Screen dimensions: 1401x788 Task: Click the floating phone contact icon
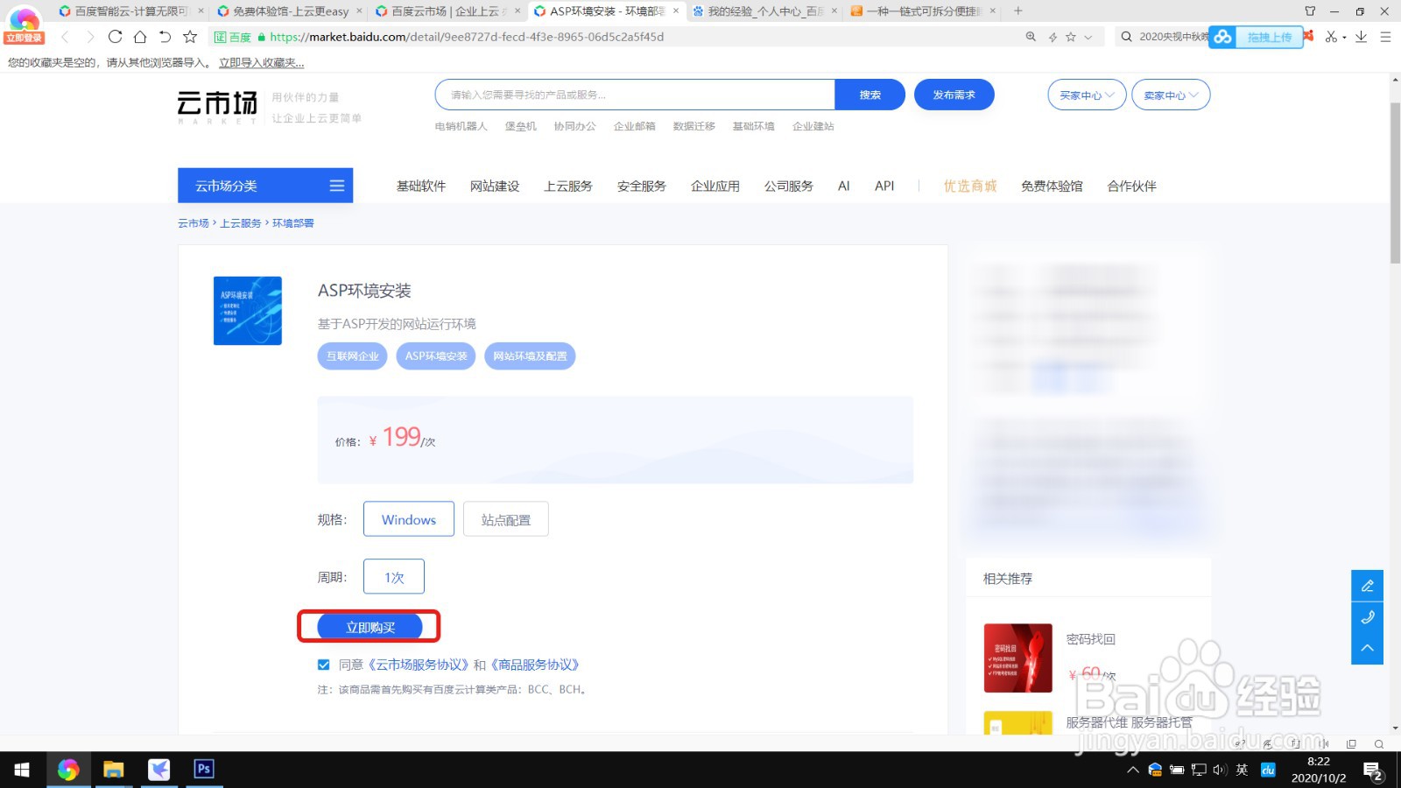[1367, 617]
